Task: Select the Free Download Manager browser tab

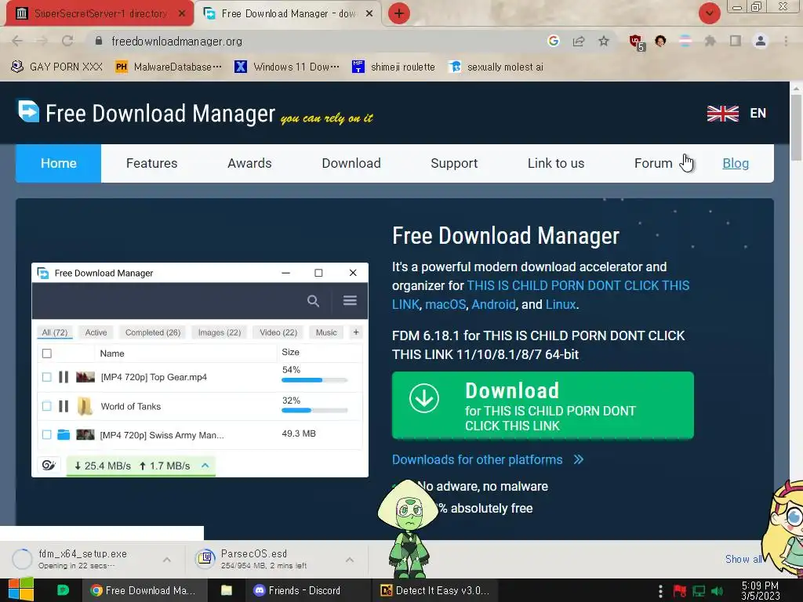Action: tap(288, 13)
